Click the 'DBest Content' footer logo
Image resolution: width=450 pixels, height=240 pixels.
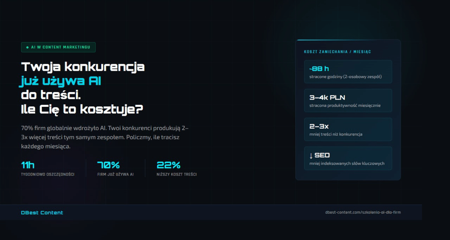42,213
